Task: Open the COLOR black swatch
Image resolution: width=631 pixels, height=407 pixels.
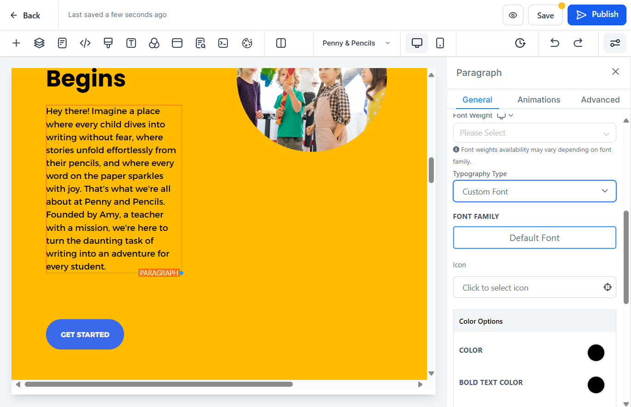Action: 596,353
